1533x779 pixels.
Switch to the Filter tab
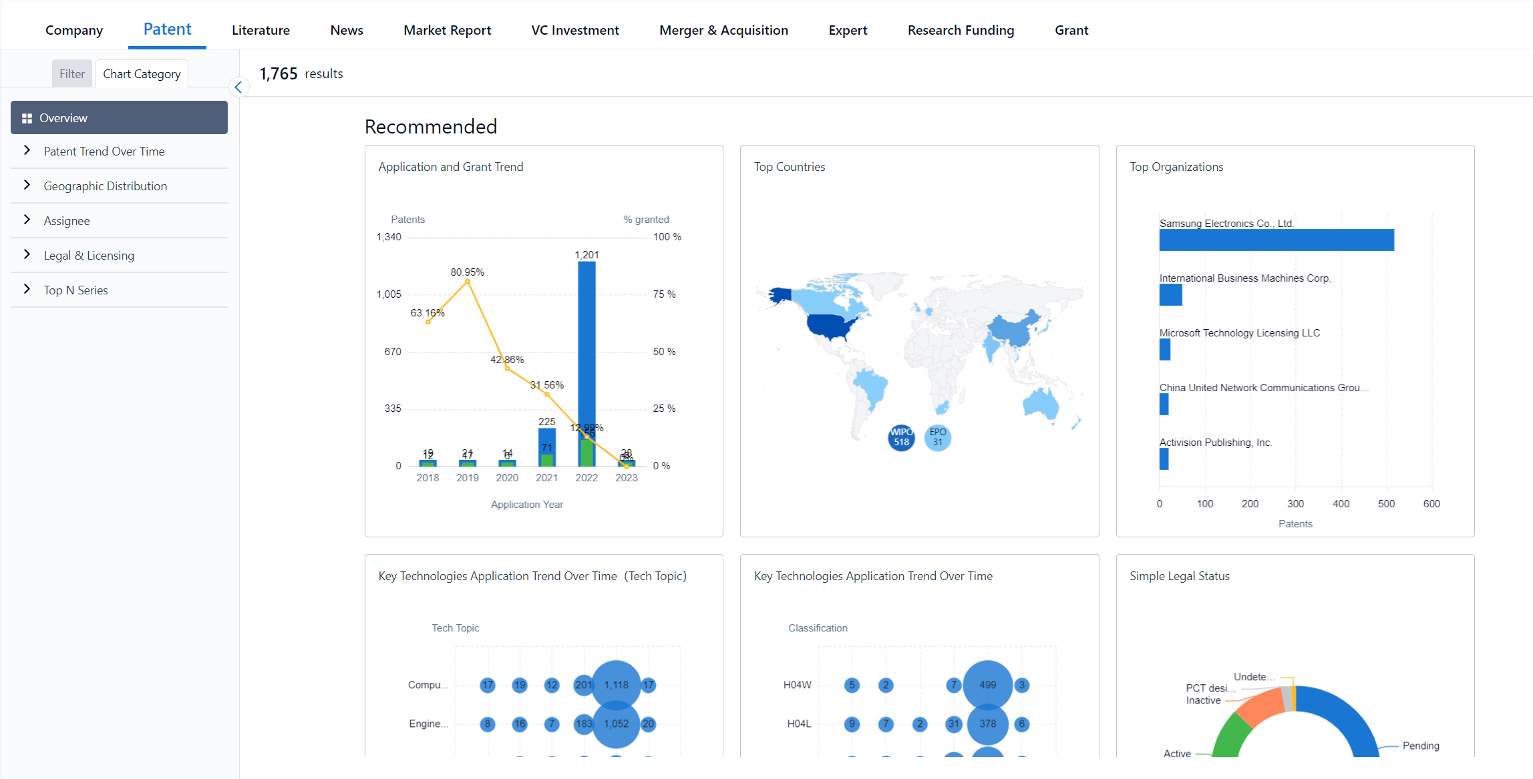72,74
